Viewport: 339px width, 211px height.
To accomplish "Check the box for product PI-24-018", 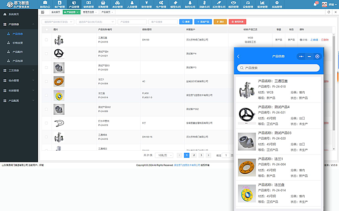I will [46, 40].
